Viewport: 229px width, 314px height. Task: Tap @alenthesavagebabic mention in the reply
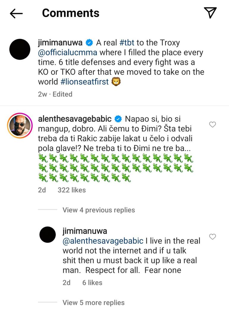click(x=103, y=241)
